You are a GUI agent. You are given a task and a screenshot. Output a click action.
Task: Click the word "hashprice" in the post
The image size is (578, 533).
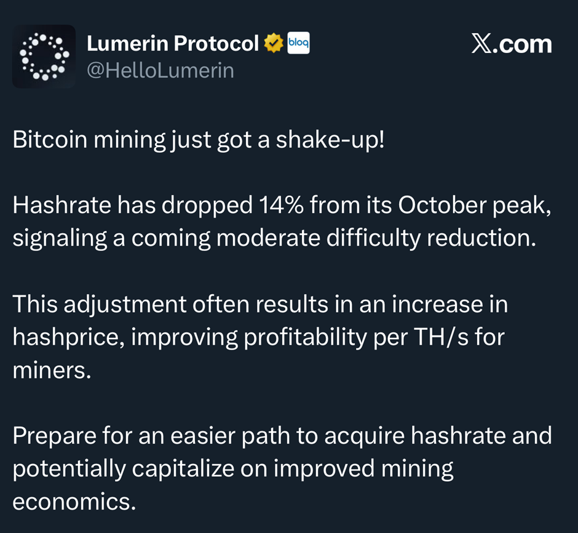click(65, 337)
